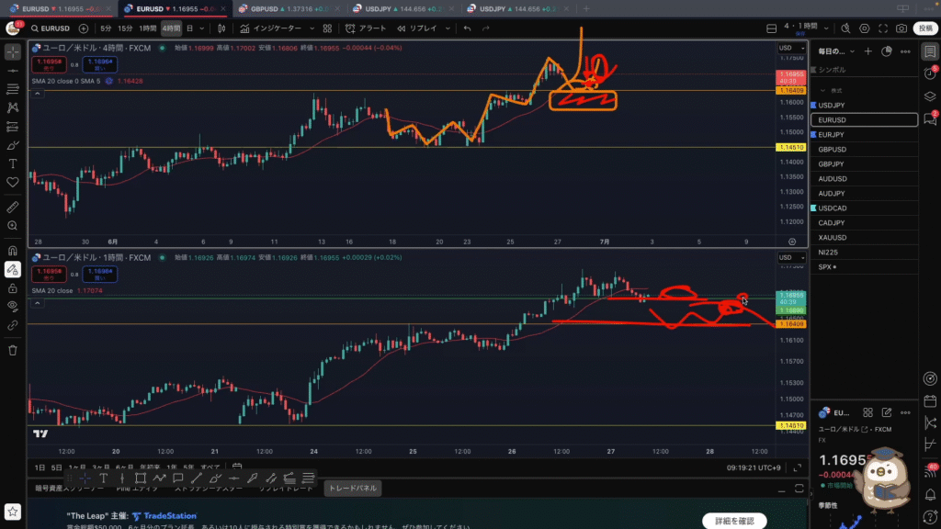Expand the saved layout name dropdown arrow
This screenshot has height=529, width=941.
click(826, 28)
